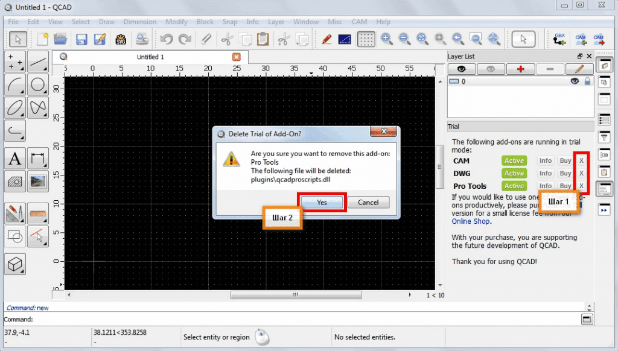This screenshot has width=618, height=351.
Task: Open the CAM menu
Action: coord(359,22)
